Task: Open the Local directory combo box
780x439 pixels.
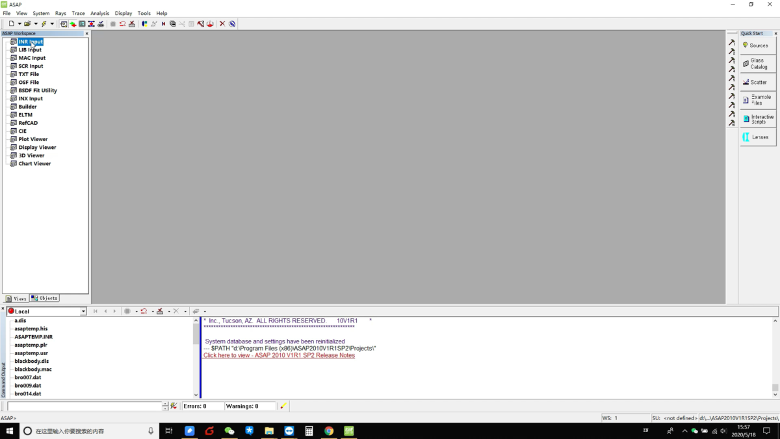Action: pyautogui.click(x=83, y=312)
